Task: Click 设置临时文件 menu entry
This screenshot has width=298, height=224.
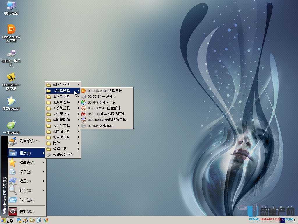Action: (x=63, y=155)
